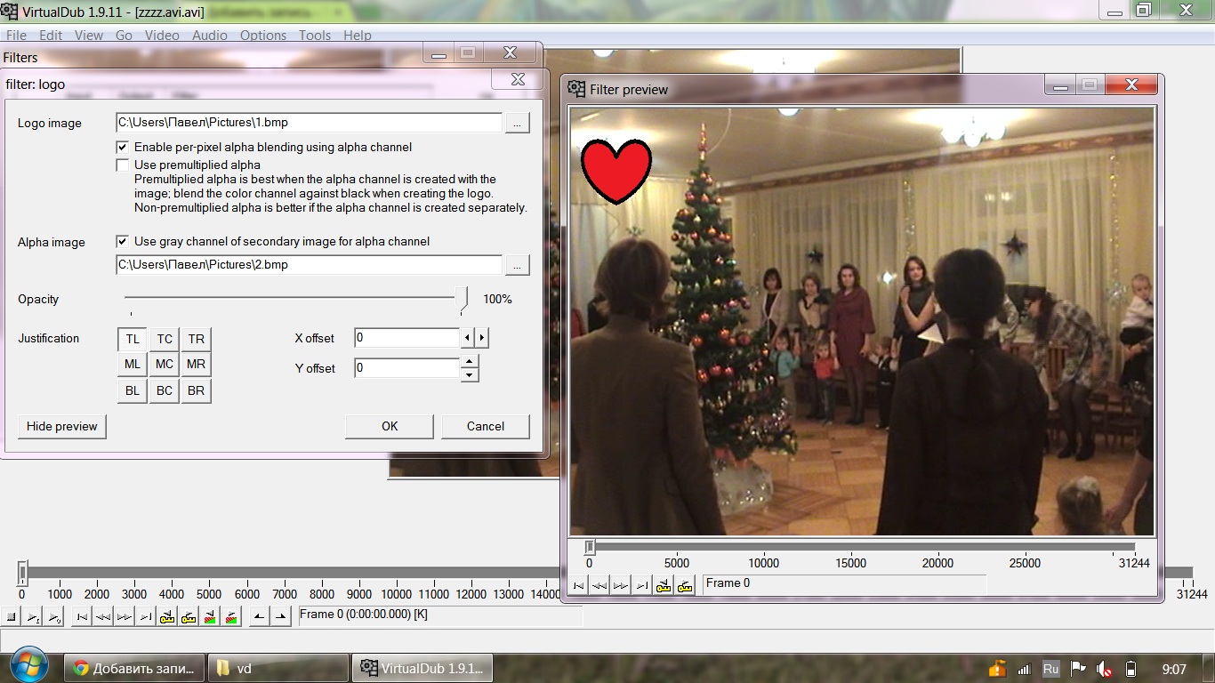Click next keyframe icon in Filter preview

pyautogui.click(x=685, y=585)
